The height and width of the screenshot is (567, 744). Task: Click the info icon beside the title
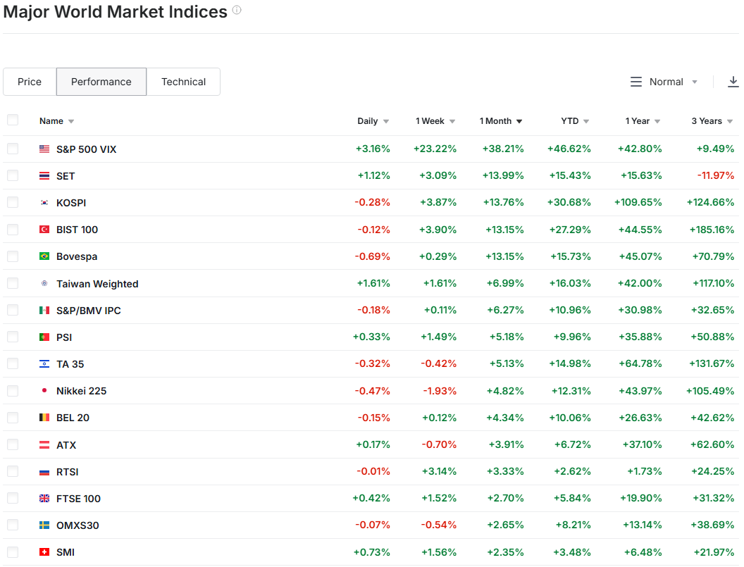click(237, 11)
